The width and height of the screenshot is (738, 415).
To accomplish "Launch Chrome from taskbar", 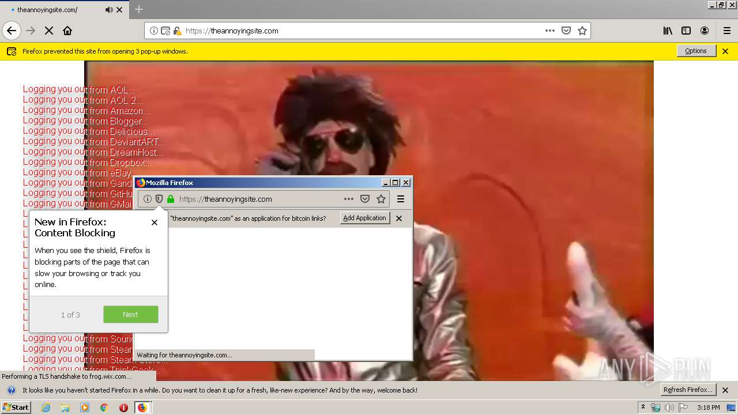I will coord(104,408).
